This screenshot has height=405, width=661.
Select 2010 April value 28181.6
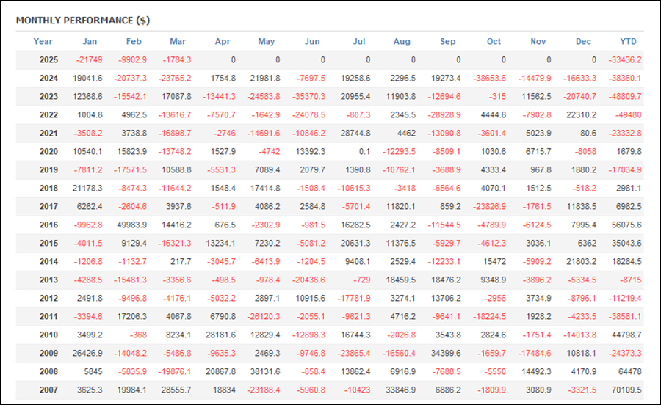[220, 335]
